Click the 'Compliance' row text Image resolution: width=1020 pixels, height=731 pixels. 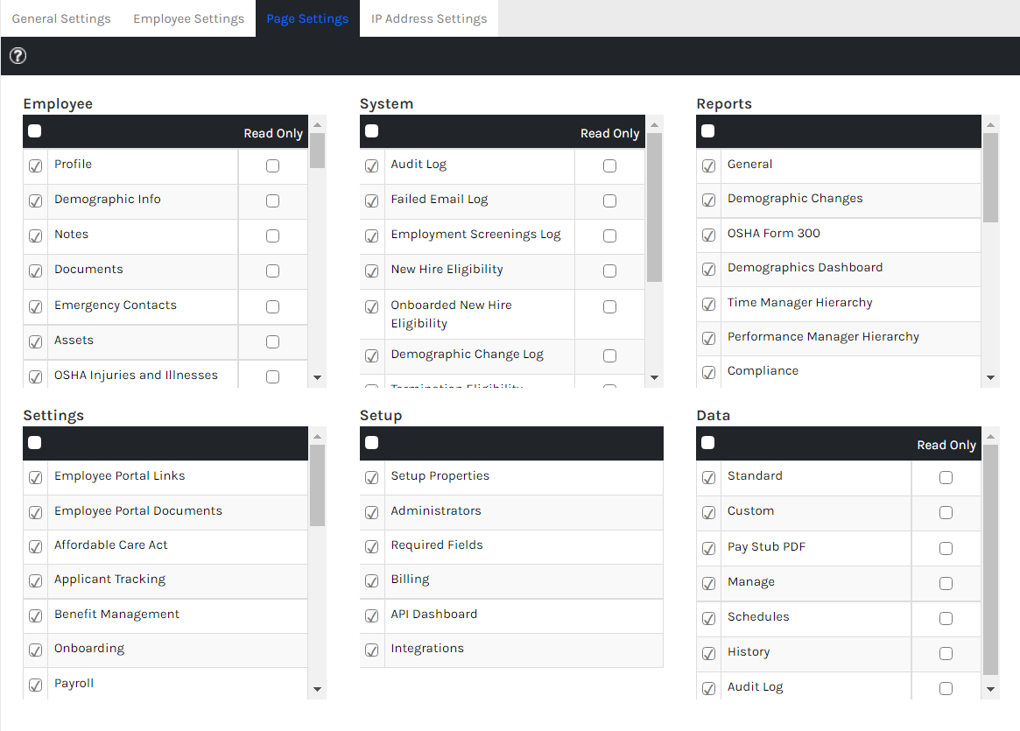click(763, 370)
